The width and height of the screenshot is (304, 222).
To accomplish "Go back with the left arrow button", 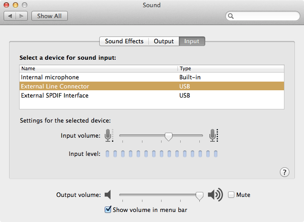I will 10,16.
